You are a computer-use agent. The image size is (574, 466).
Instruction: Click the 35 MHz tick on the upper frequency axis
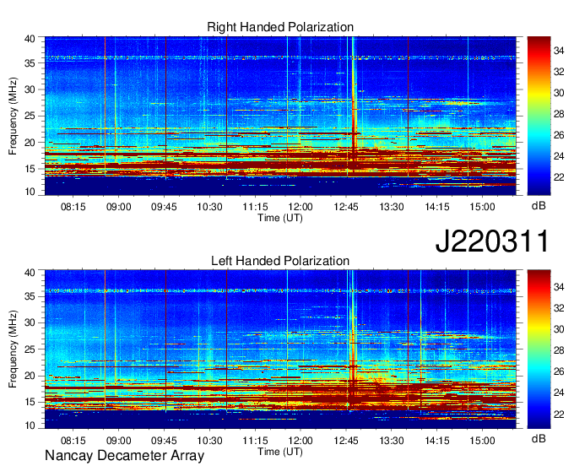click(x=30, y=63)
